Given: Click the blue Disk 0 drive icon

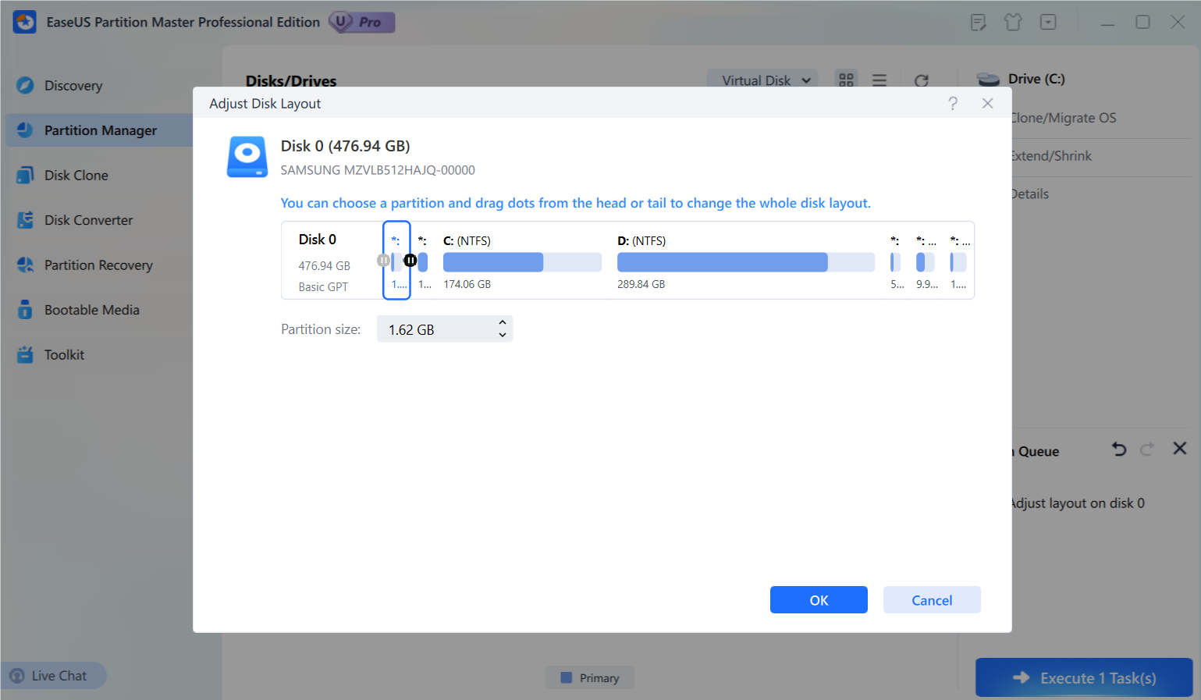Looking at the screenshot, I should point(247,157).
